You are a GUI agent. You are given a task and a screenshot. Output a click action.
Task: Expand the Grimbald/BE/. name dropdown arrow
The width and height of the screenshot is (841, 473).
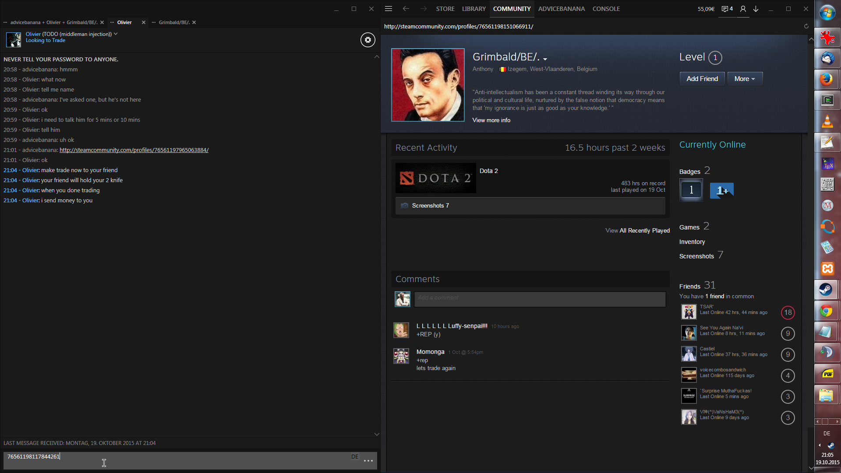pyautogui.click(x=545, y=59)
